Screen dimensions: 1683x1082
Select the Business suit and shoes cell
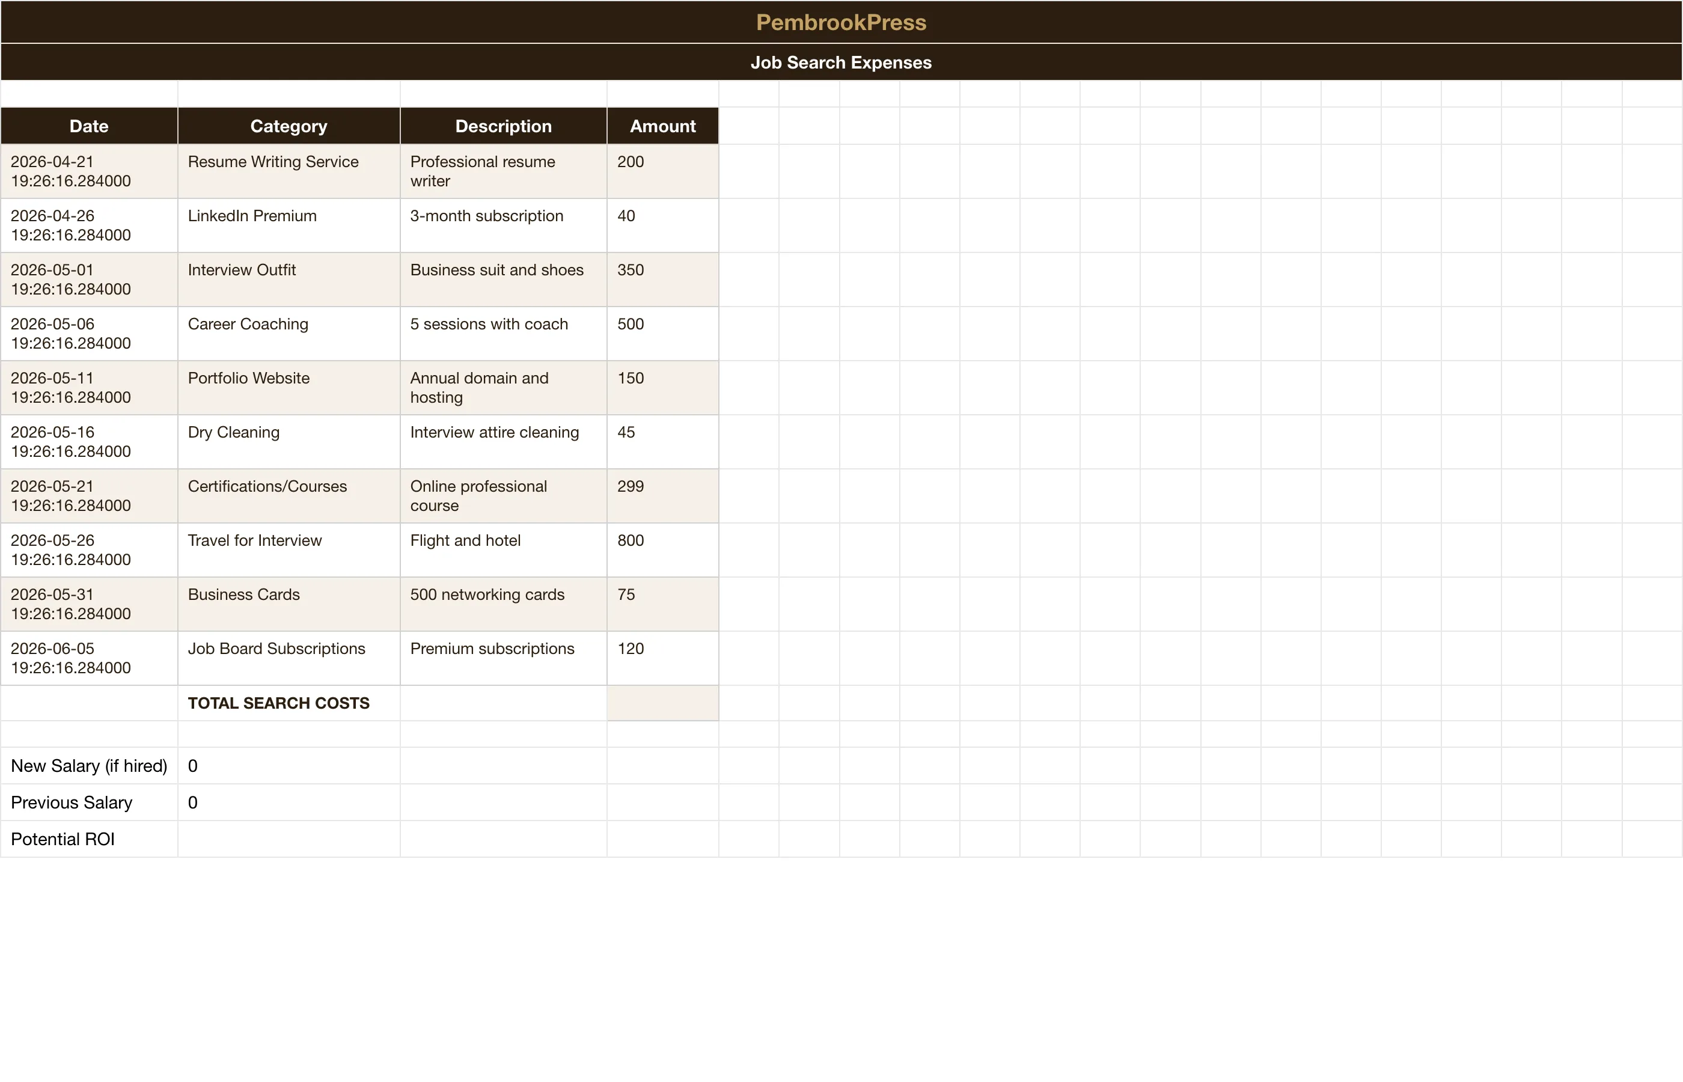click(x=504, y=280)
